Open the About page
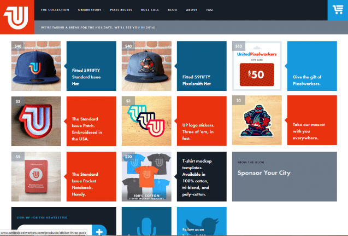The height and width of the screenshot is (236, 348). [x=192, y=10]
